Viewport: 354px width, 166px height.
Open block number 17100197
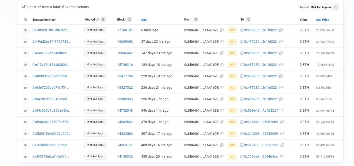(125, 30)
